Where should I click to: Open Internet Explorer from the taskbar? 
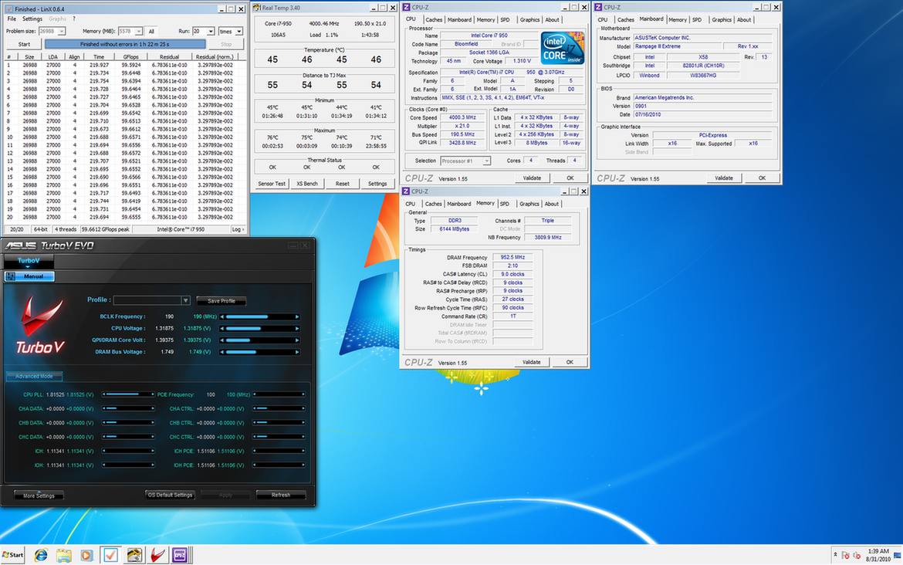coord(40,555)
